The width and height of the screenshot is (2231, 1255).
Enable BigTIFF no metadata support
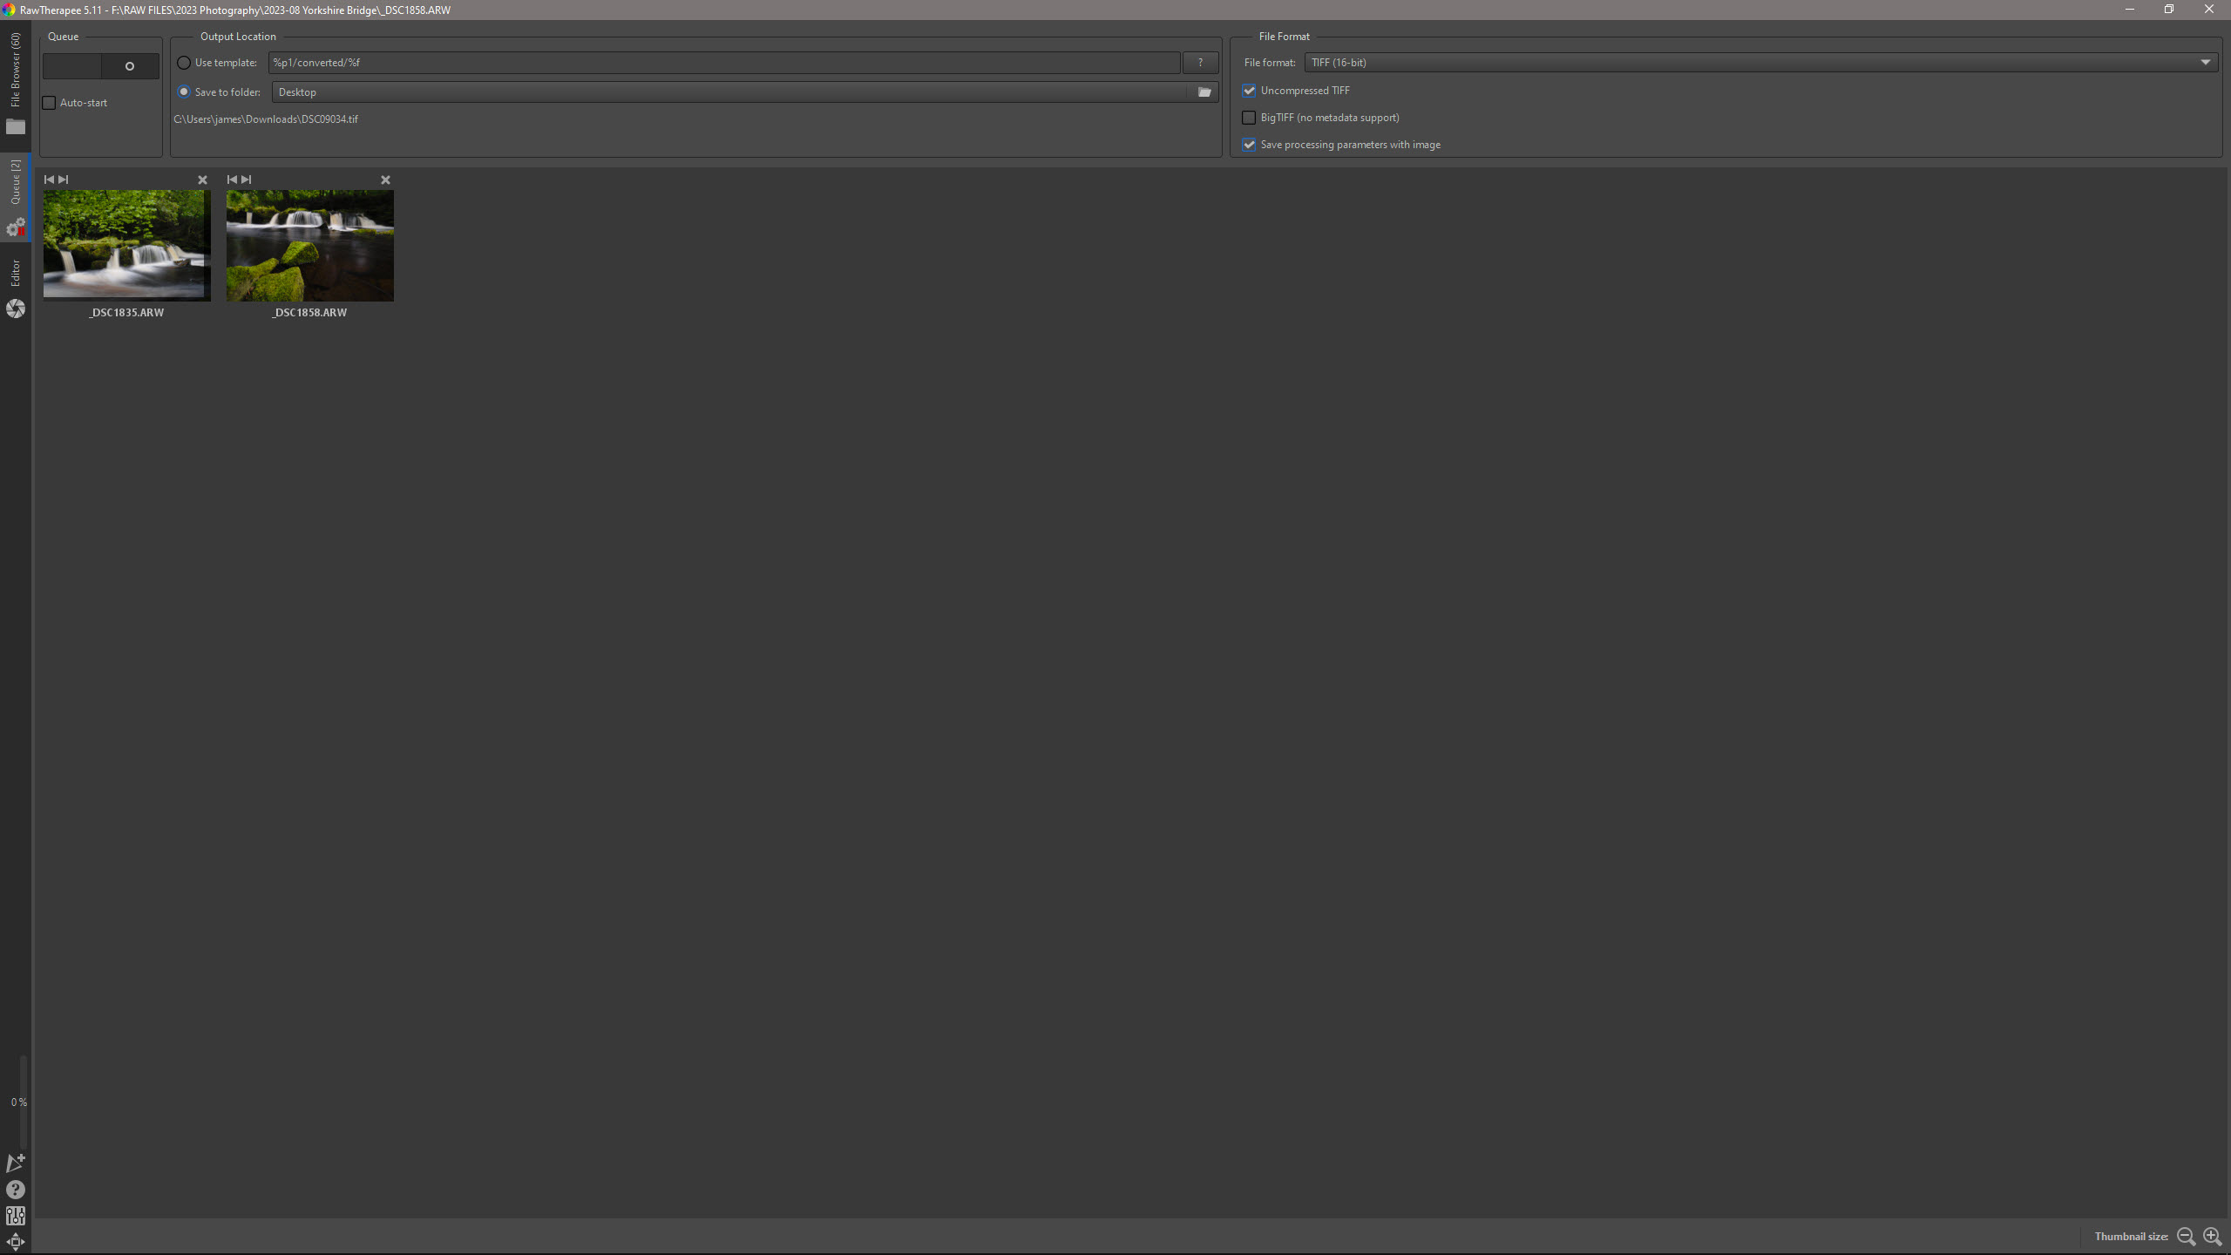(1251, 118)
